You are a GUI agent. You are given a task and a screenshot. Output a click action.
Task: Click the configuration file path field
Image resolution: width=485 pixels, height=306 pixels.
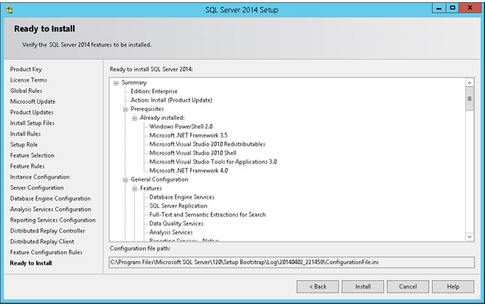pyautogui.click(x=292, y=263)
